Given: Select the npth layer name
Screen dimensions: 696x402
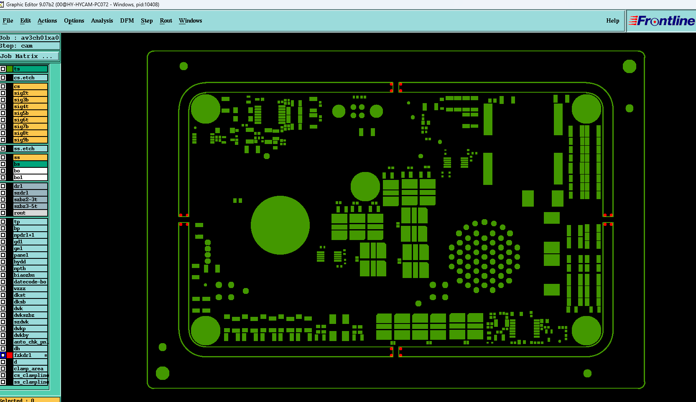Looking at the screenshot, I should [x=31, y=268].
